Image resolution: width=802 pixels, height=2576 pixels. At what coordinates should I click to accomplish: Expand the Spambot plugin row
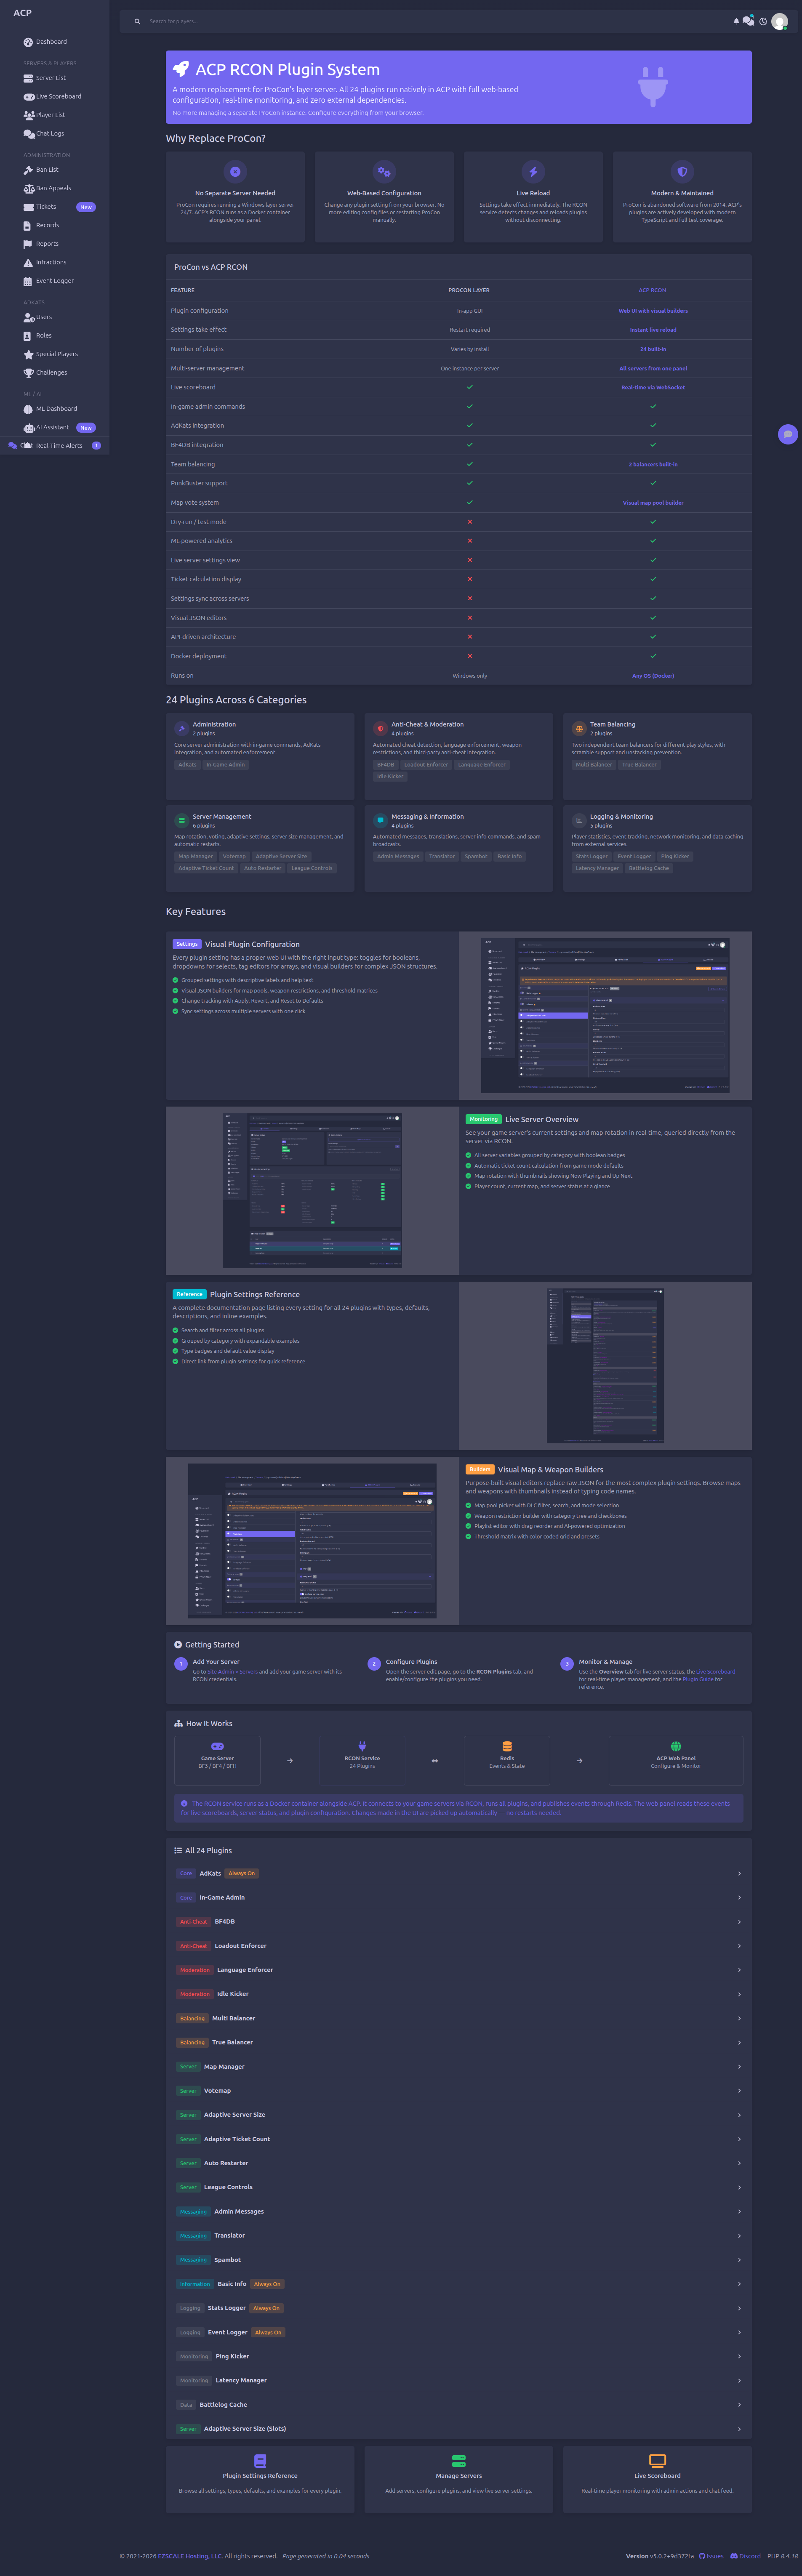point(459,2259)
